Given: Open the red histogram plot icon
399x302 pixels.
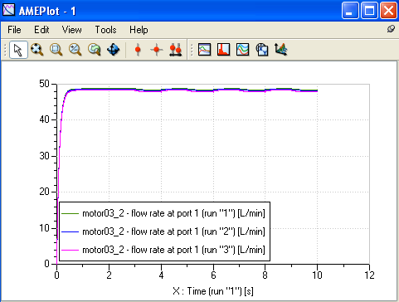Looking at the screenshot, I should click(x=223, y=50).
